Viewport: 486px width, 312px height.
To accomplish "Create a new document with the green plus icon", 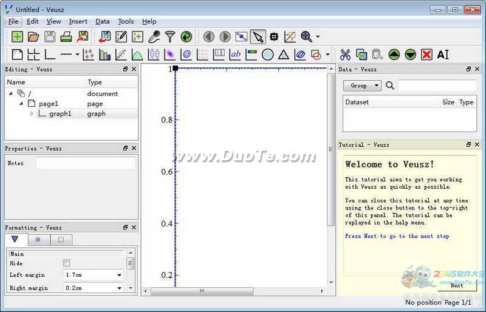I will pyautogui.click(x=17, y=37).
